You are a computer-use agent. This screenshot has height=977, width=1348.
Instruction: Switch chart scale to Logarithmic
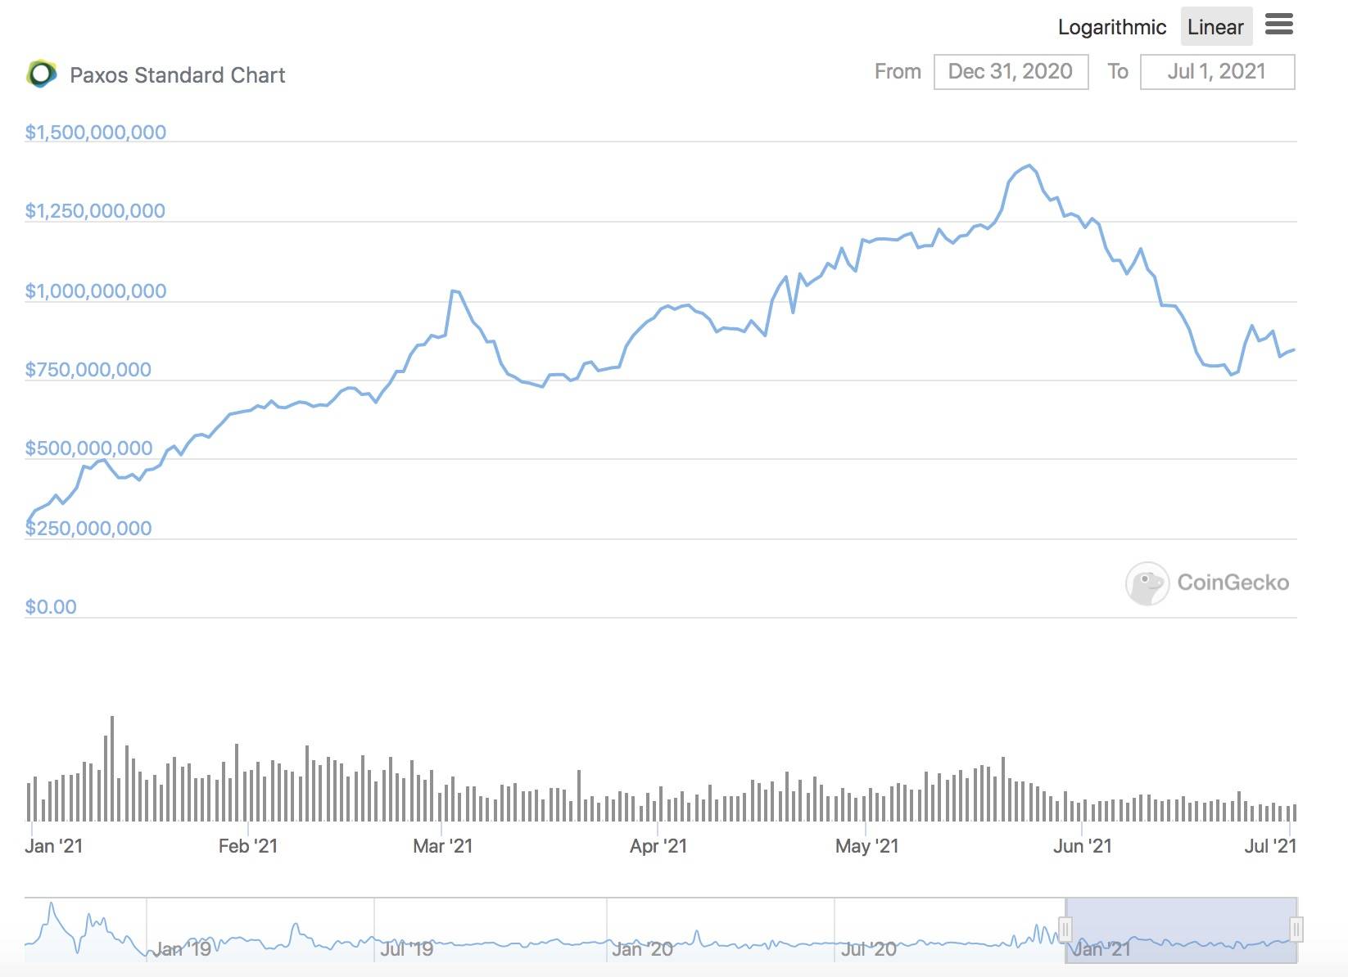tap(1111, 27)
